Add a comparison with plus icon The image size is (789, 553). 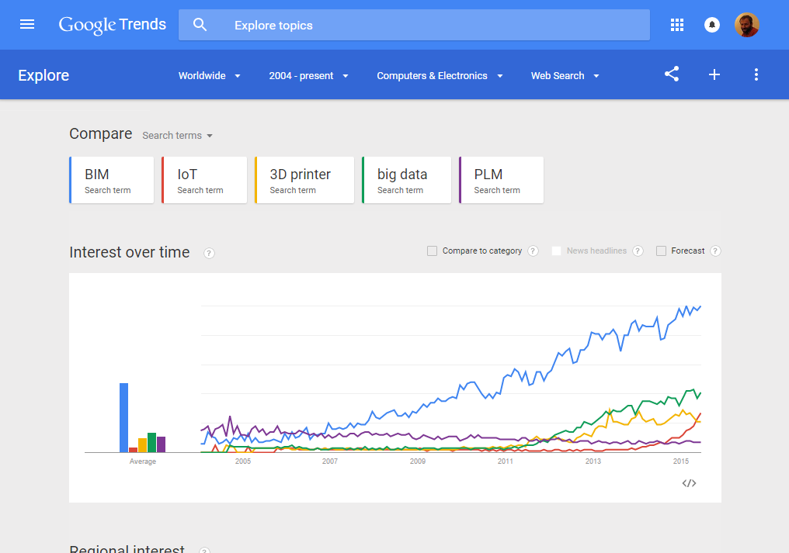click(x=714, y=74)
